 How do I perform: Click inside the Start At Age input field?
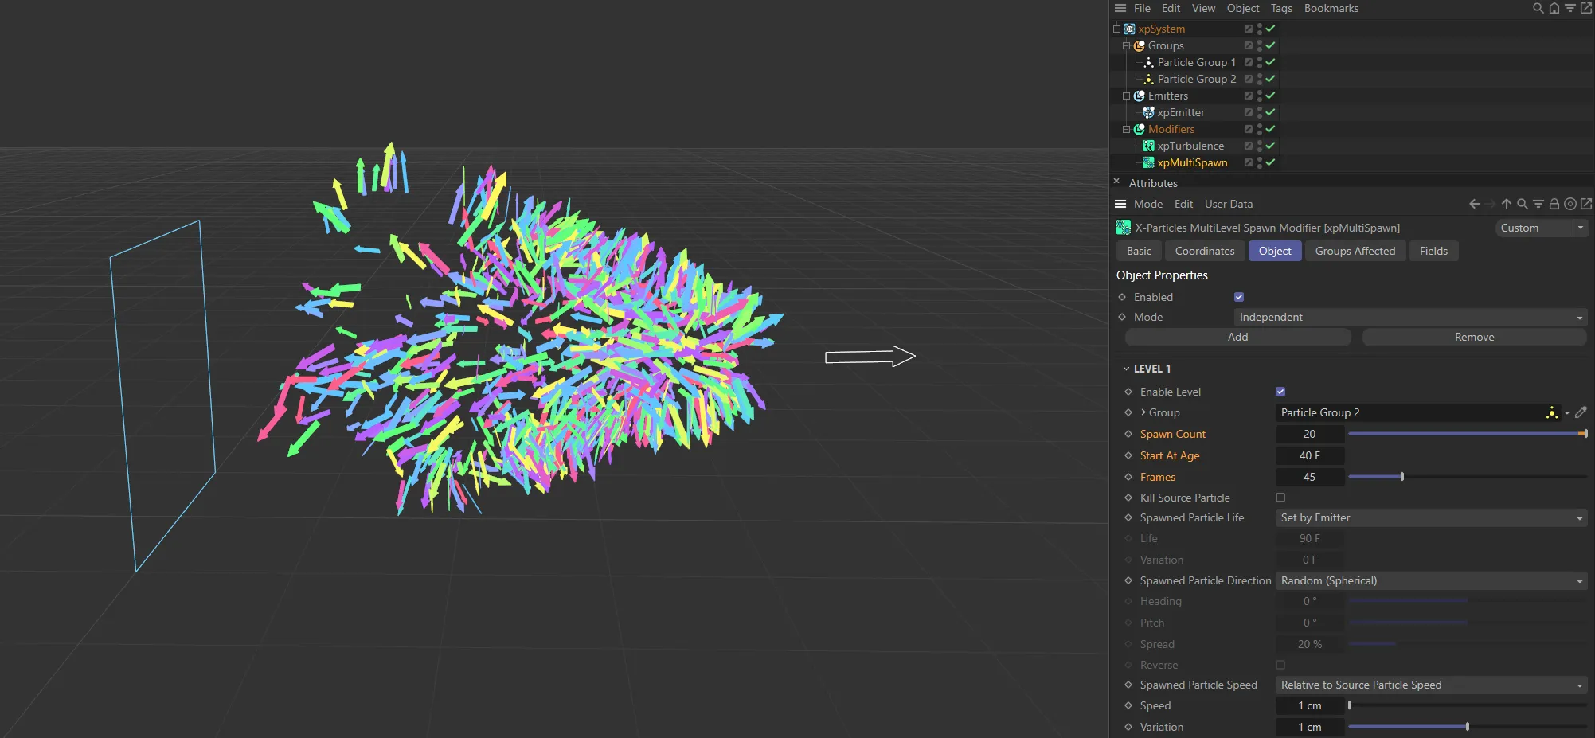tap(1309, 455)
